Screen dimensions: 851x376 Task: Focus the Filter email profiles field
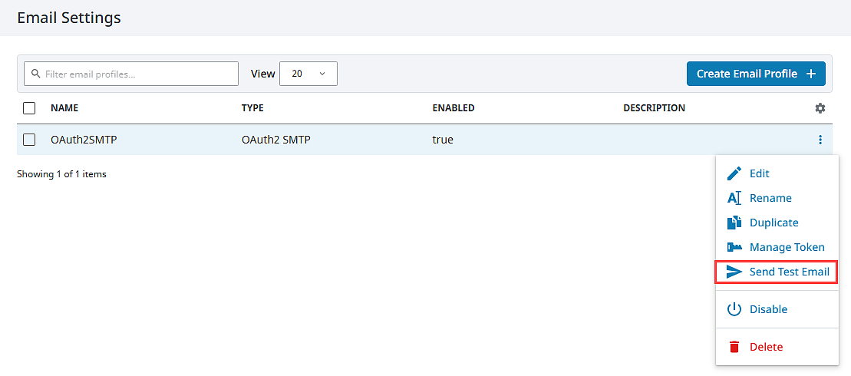131,74
